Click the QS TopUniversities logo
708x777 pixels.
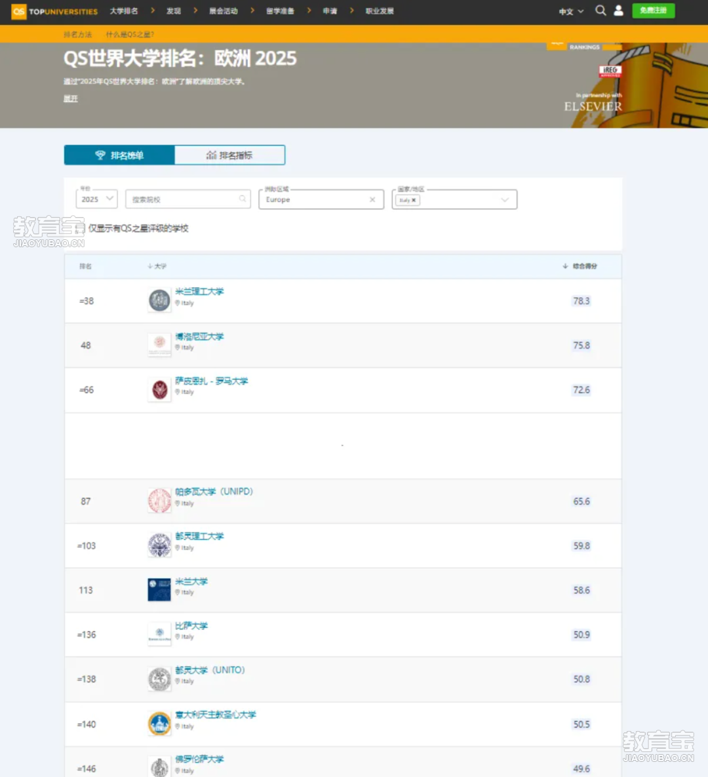click(54, 11)
